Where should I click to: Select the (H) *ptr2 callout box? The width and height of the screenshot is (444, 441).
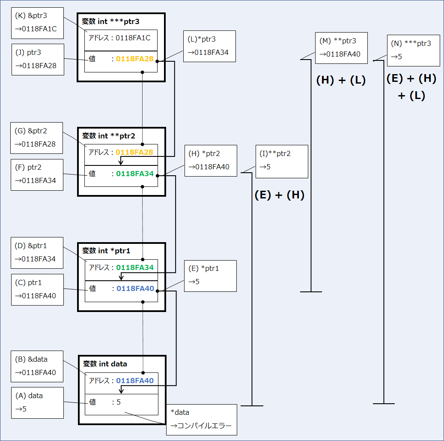click(x=211, y=161)
